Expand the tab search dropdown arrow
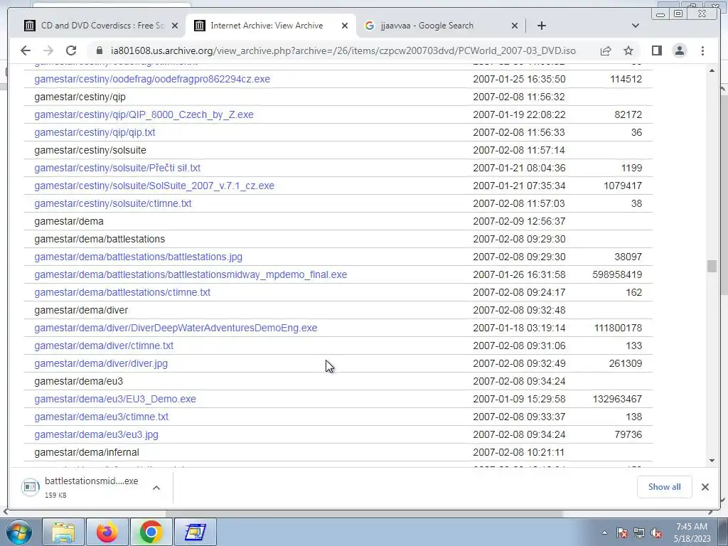The width and height of the screenshot is (728, 546). (635, 26)
